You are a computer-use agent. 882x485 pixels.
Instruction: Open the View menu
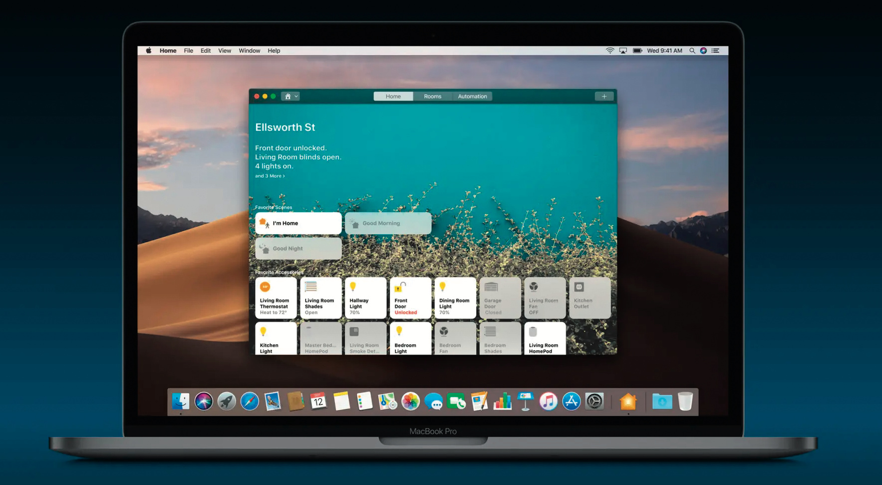(x=225, y=50)
